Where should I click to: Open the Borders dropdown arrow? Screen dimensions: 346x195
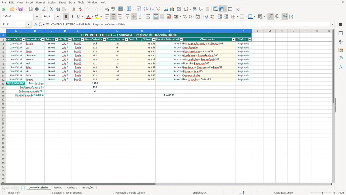coord(237,17)
